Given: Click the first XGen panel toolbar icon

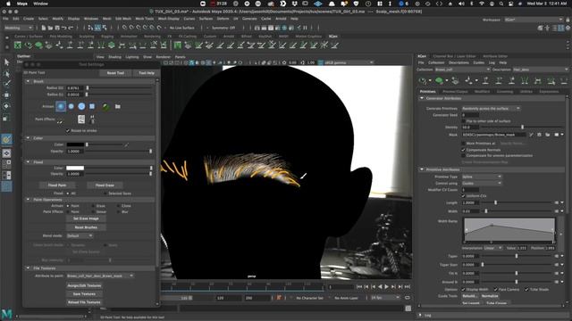Looking at the screenshot, I should (423, 80).
